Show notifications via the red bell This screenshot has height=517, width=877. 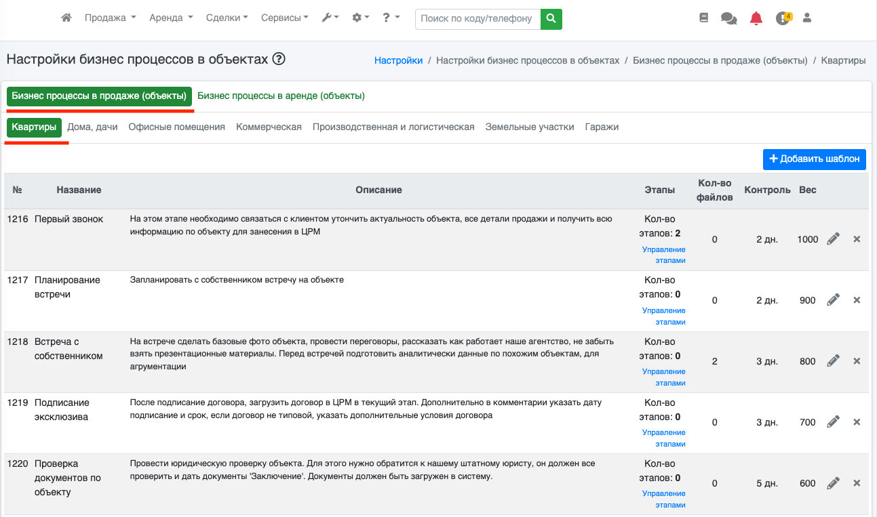(756, 18)
